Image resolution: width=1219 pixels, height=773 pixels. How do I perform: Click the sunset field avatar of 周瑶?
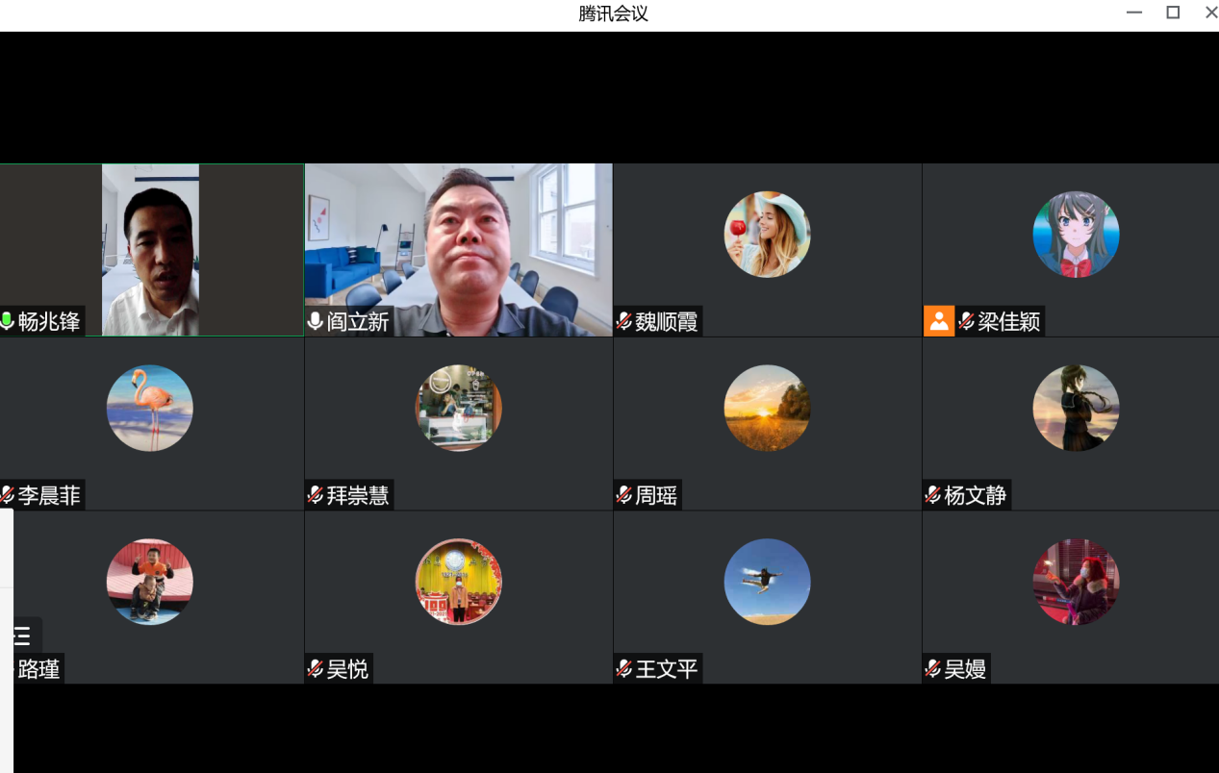pos(767,409)
